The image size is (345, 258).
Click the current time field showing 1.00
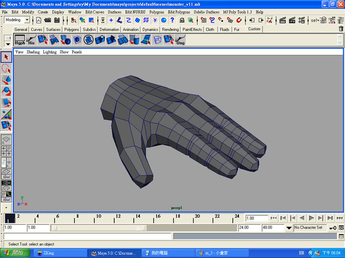[x=257, y=218]
